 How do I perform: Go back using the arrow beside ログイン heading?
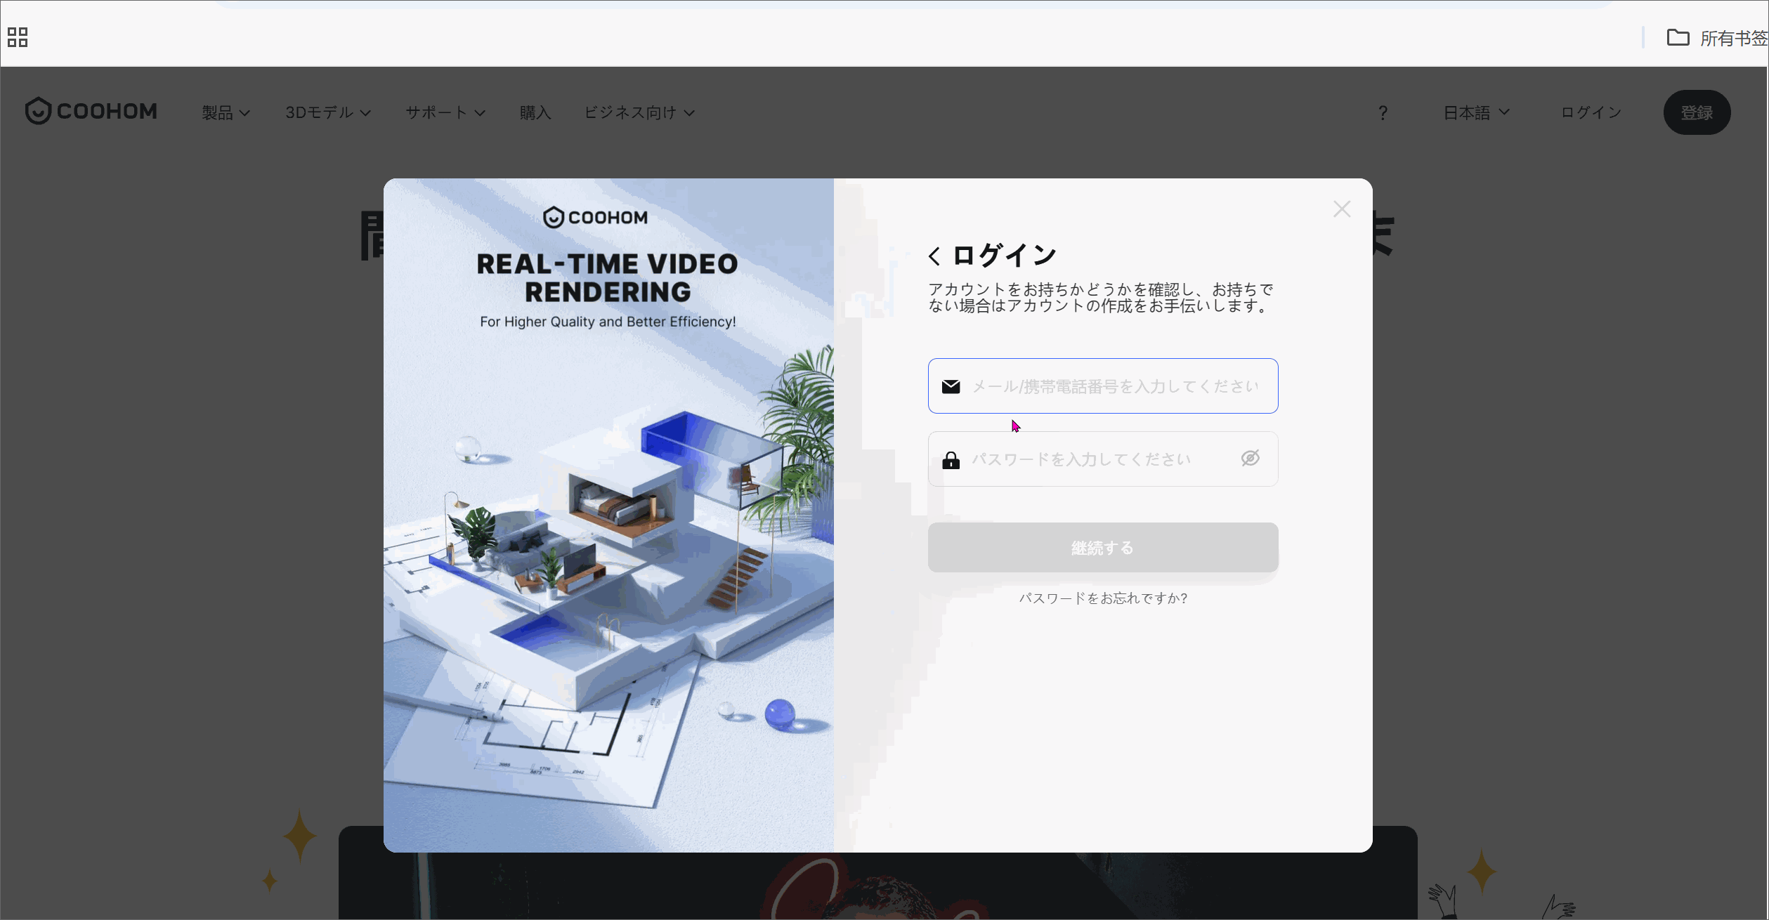934,256
